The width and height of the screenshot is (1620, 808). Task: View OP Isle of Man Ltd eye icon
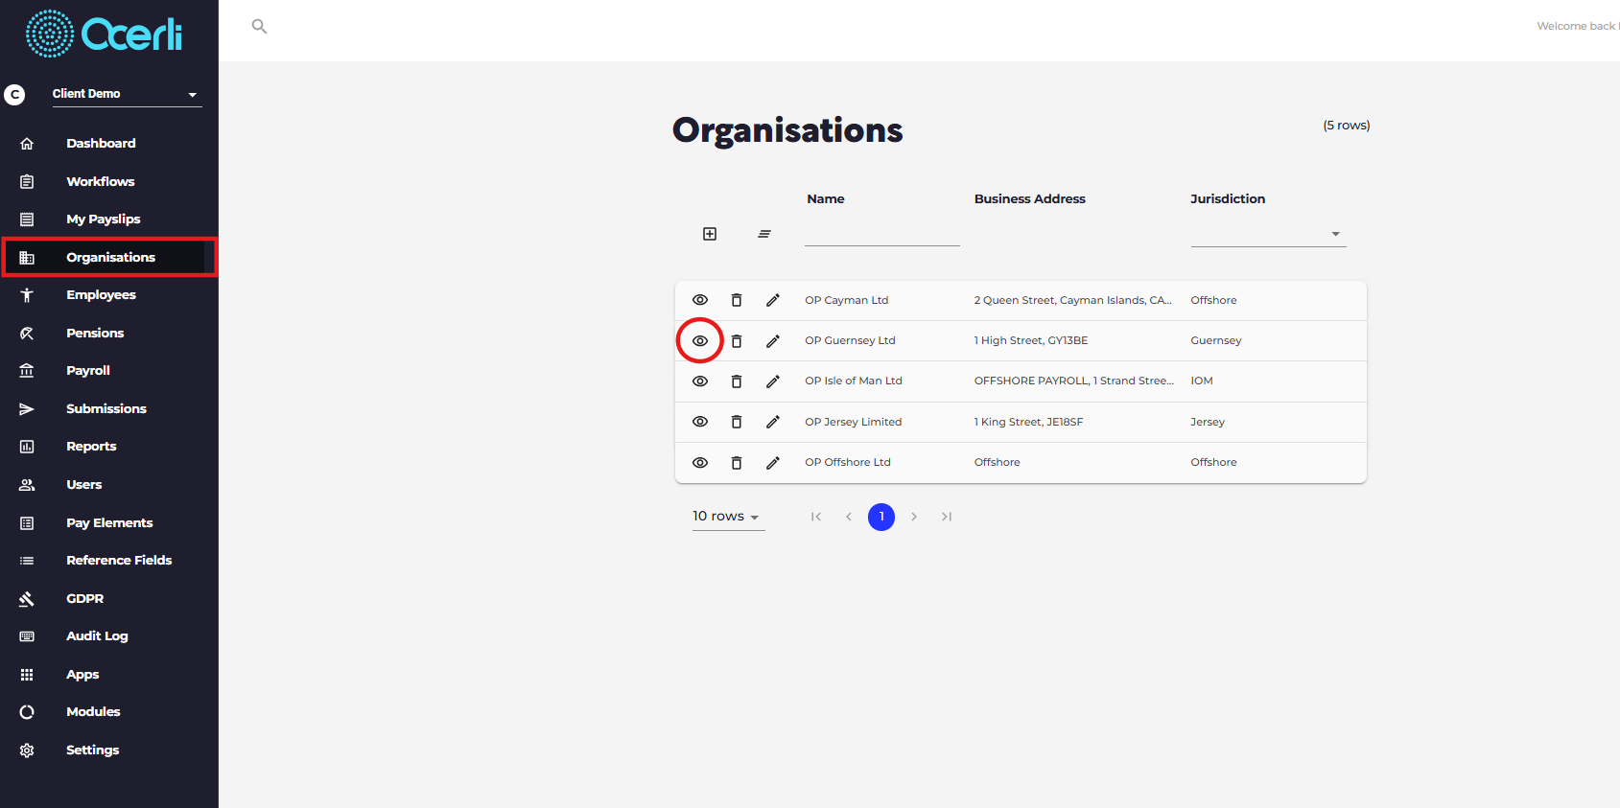[700, 381]
